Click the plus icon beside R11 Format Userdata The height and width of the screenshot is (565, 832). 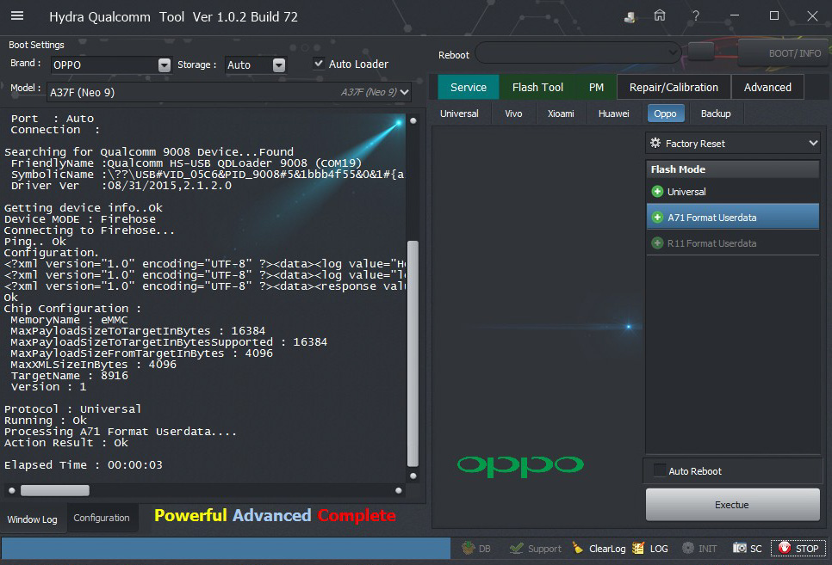tap(657, 243)
